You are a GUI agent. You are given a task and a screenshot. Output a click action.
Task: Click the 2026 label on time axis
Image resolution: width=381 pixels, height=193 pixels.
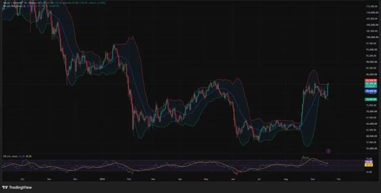click(x=102, y=179)
